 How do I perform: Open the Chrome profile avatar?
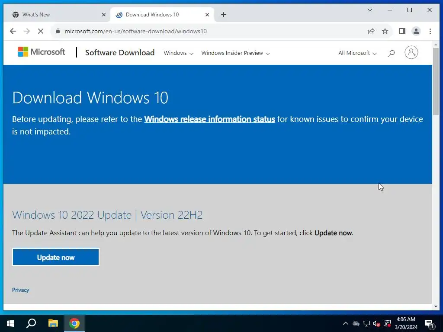coord(416,31)
